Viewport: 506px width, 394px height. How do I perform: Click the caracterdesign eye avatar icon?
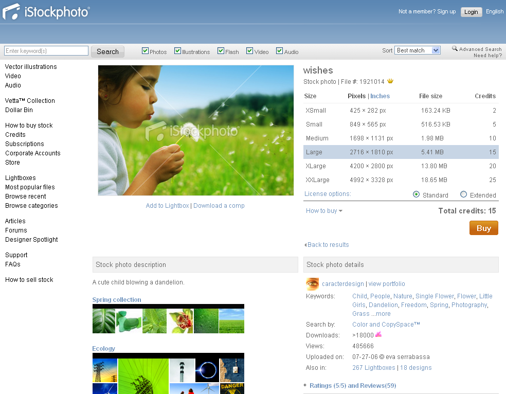(312, 284)
